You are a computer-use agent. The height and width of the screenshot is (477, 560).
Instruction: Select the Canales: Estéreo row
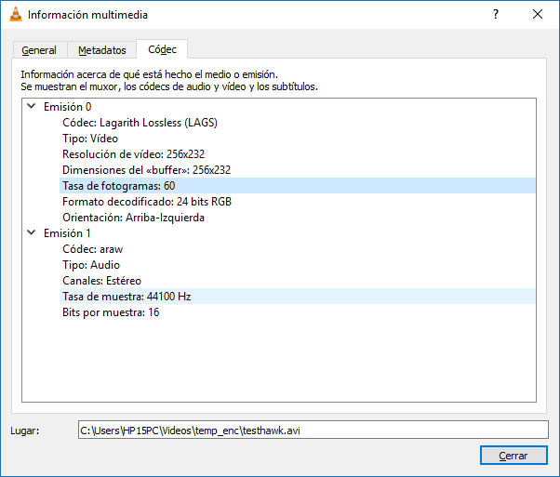(x=297, y=281)
